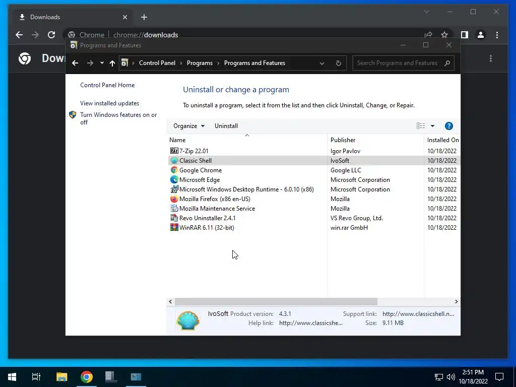This screenshot has height=387, width=516.
Task: Open the Organize dropdown menu
Action: [x=189, y=126]
